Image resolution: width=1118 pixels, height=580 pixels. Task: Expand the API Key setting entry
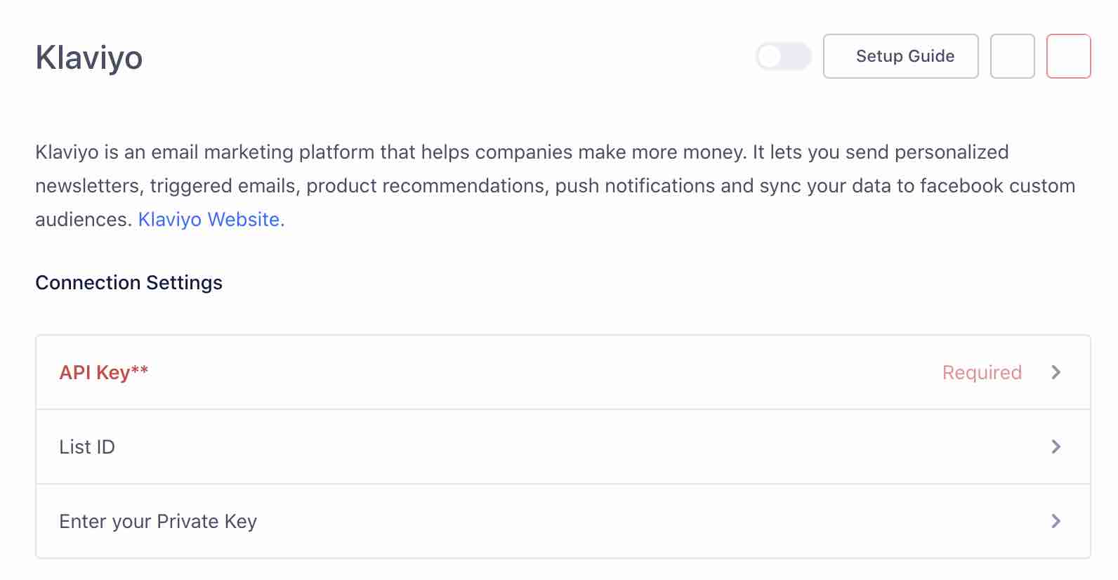coord(558,372)
